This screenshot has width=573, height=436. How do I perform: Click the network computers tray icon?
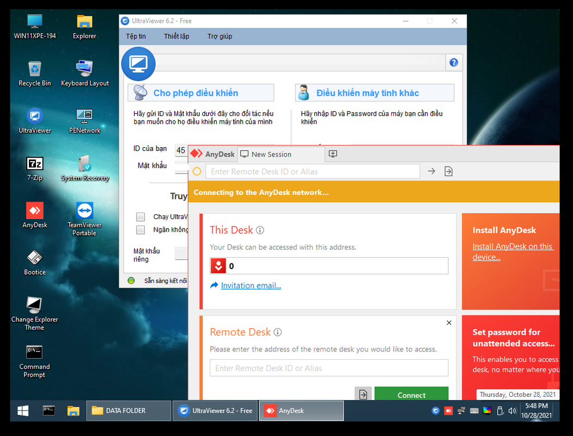point(461,411)
